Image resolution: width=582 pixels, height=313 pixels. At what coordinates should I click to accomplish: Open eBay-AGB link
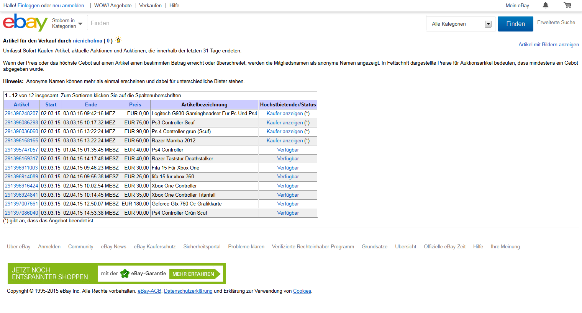149,291
